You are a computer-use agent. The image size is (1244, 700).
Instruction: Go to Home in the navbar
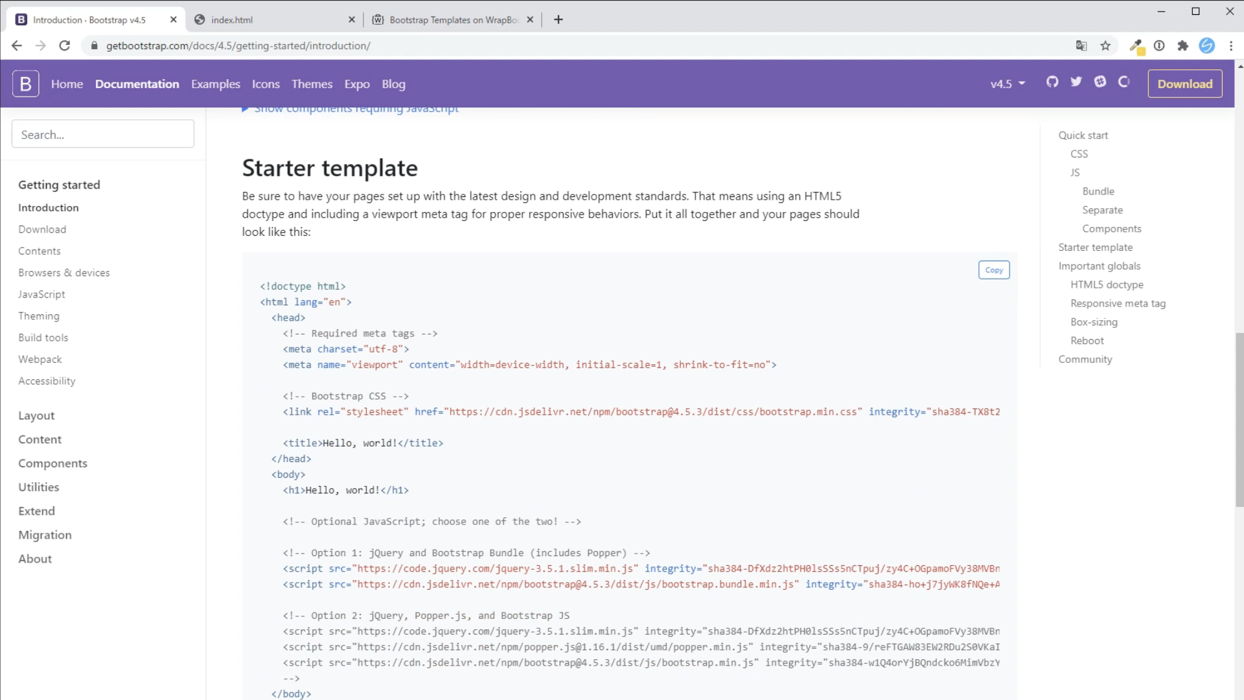[x=67, y=84]
